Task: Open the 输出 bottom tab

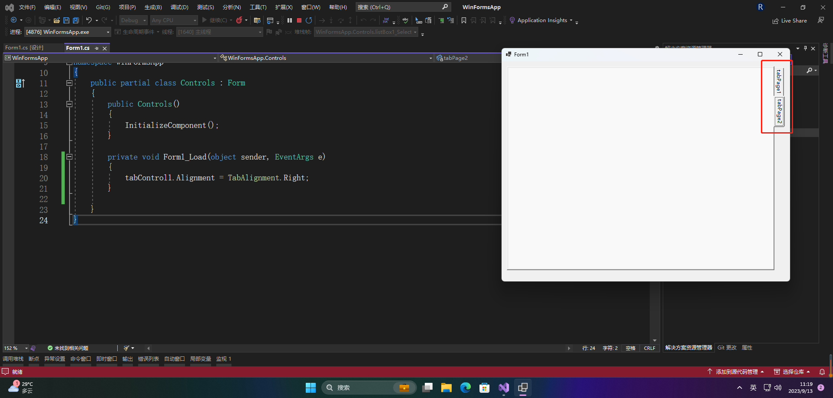Action: coord(128,359)
